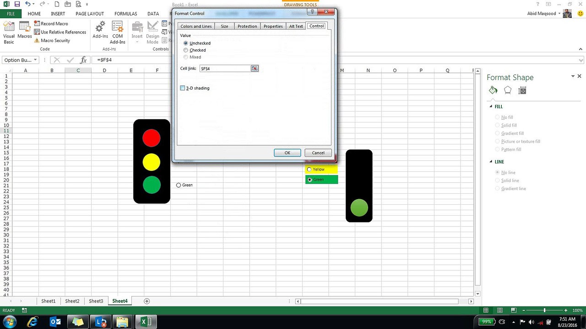Click the Windows Start button

(10, 322)
